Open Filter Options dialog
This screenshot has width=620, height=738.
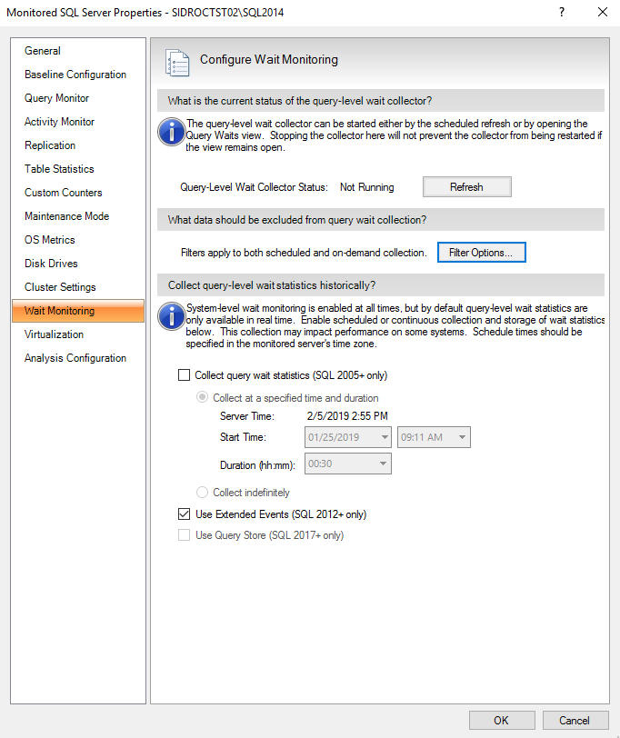click(x=481, y=253)
